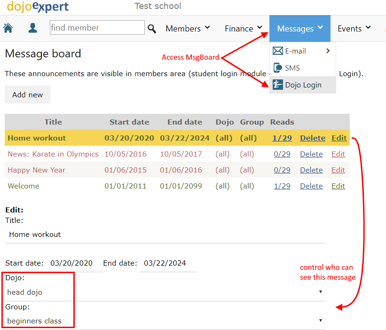
Task: Expand the E-mail submenu arrow
Action: [x=328, y=50]
